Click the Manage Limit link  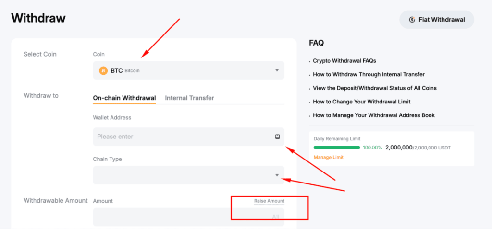[328, 157]
